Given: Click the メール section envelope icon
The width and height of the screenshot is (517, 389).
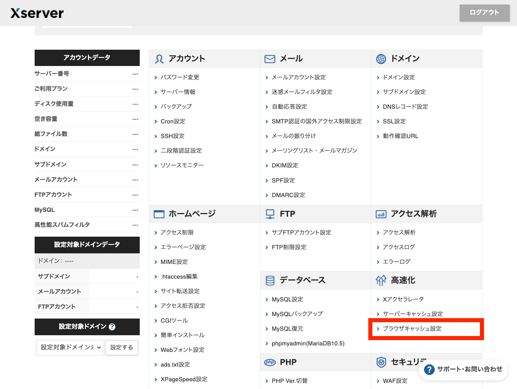Looking at the screenshot, I should pyautogui.click(x=270, y=59).
